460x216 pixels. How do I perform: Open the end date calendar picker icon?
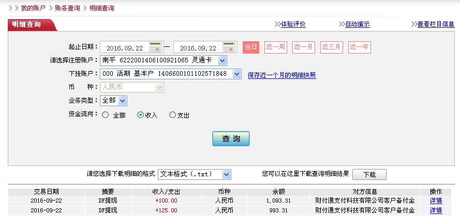(x=229, y=47)
